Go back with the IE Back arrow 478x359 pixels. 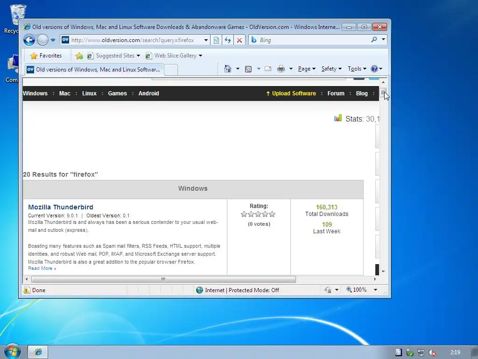(x=29, y=40)
